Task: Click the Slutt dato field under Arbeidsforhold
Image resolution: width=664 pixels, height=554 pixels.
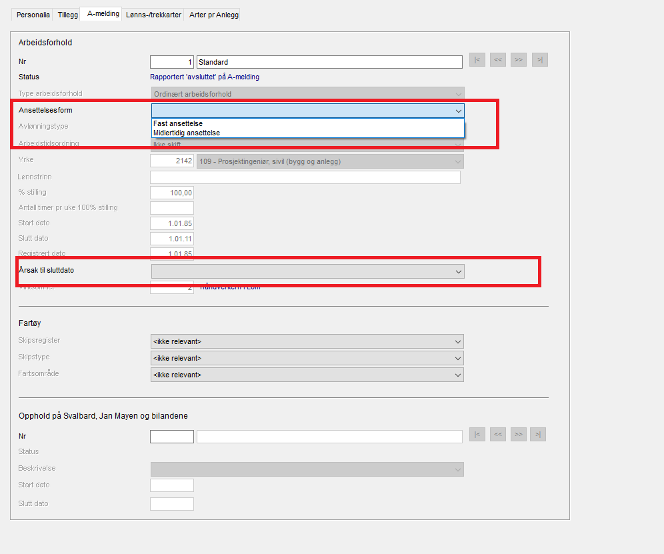Action: (172, 239)
